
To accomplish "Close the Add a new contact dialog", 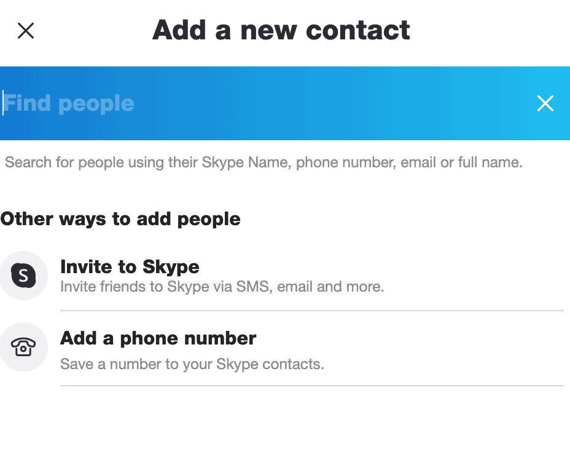I will click(26, 31).
